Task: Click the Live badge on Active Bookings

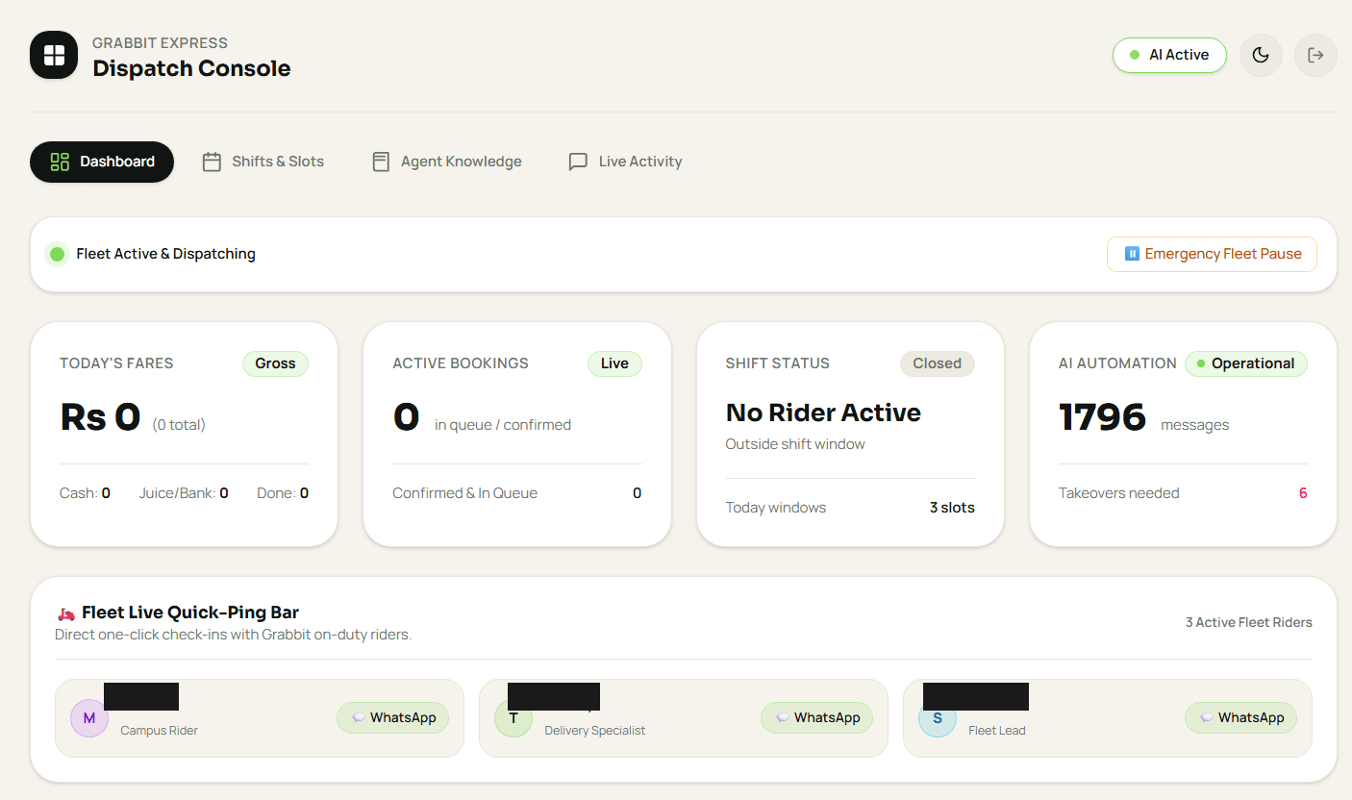Action: click(x=614, y=363)
